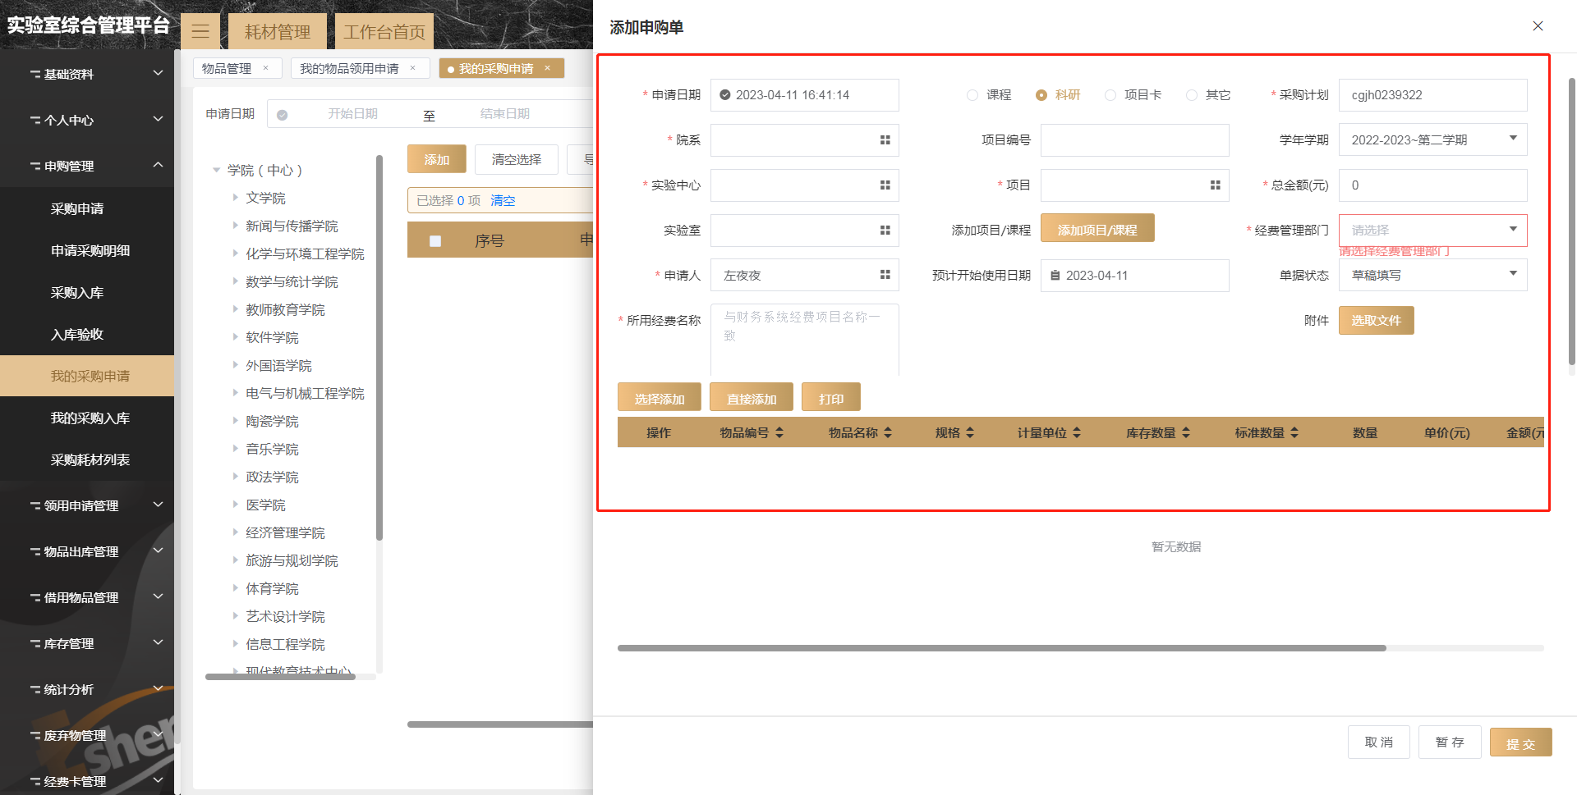This screenshot has height=795, width=1577.
Task: Open the 经费管理部门 dropdown
Action: point(1432,231)
